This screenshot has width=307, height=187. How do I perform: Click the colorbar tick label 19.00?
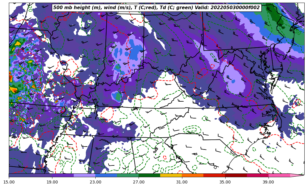tap(52, 182)
